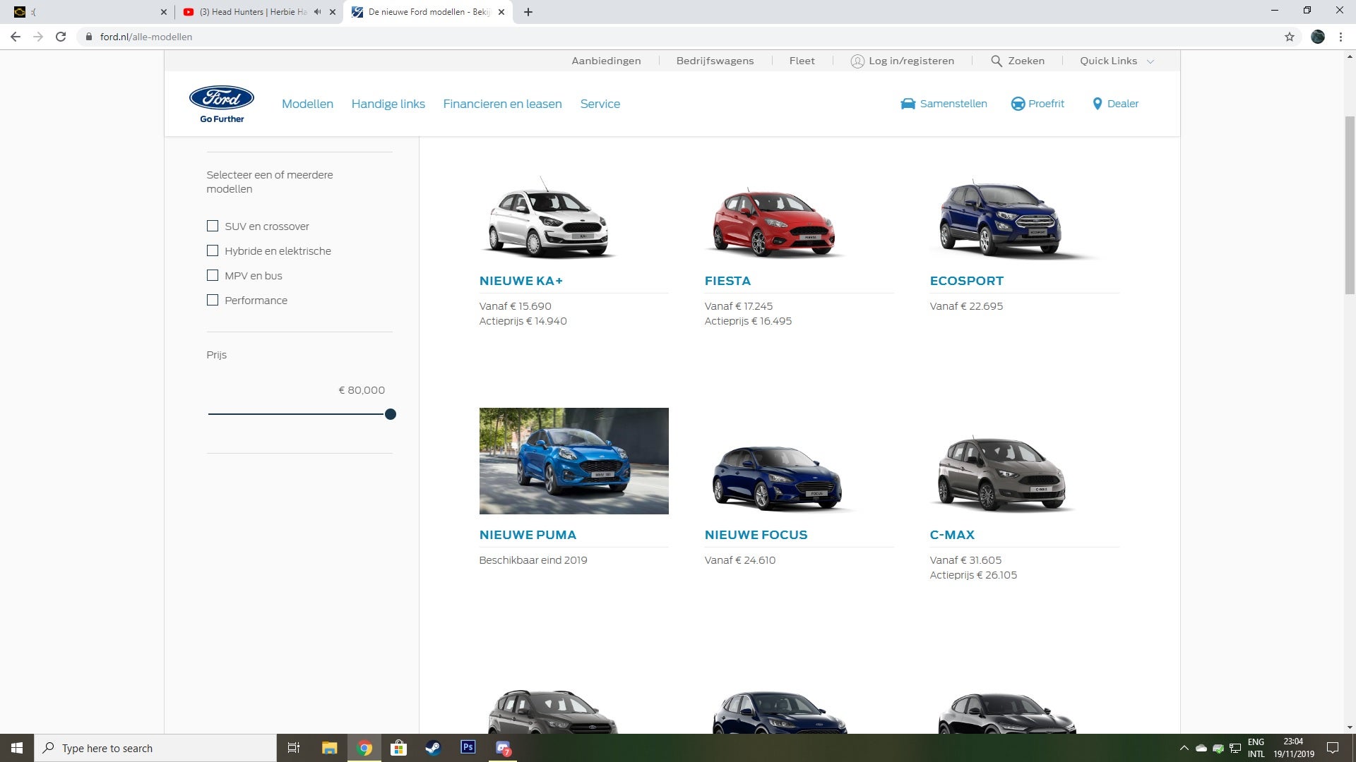Show hidden system tray icons
Viewport: 1356px width, 762px height.
tap(1184, 748)
